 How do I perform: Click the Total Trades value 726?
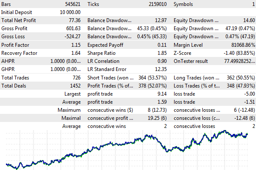coord(76,78)
